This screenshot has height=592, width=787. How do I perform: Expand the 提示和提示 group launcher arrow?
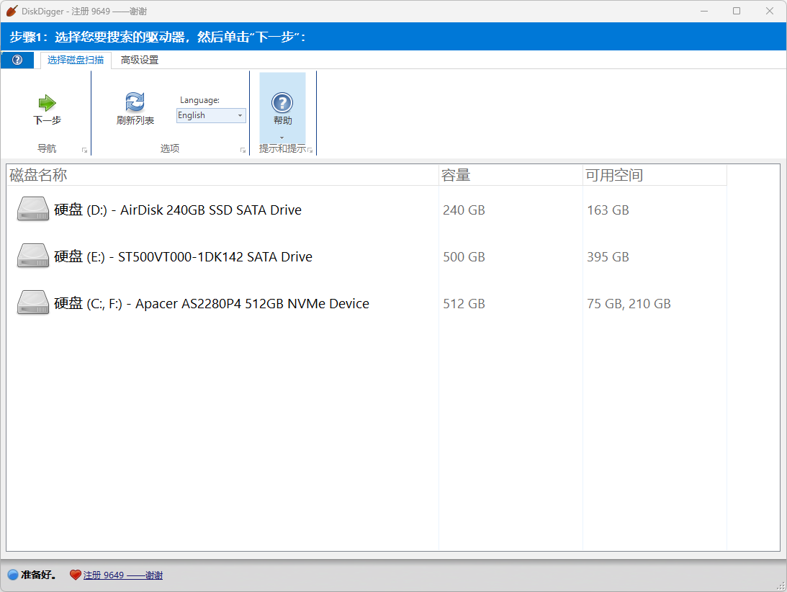310,150
